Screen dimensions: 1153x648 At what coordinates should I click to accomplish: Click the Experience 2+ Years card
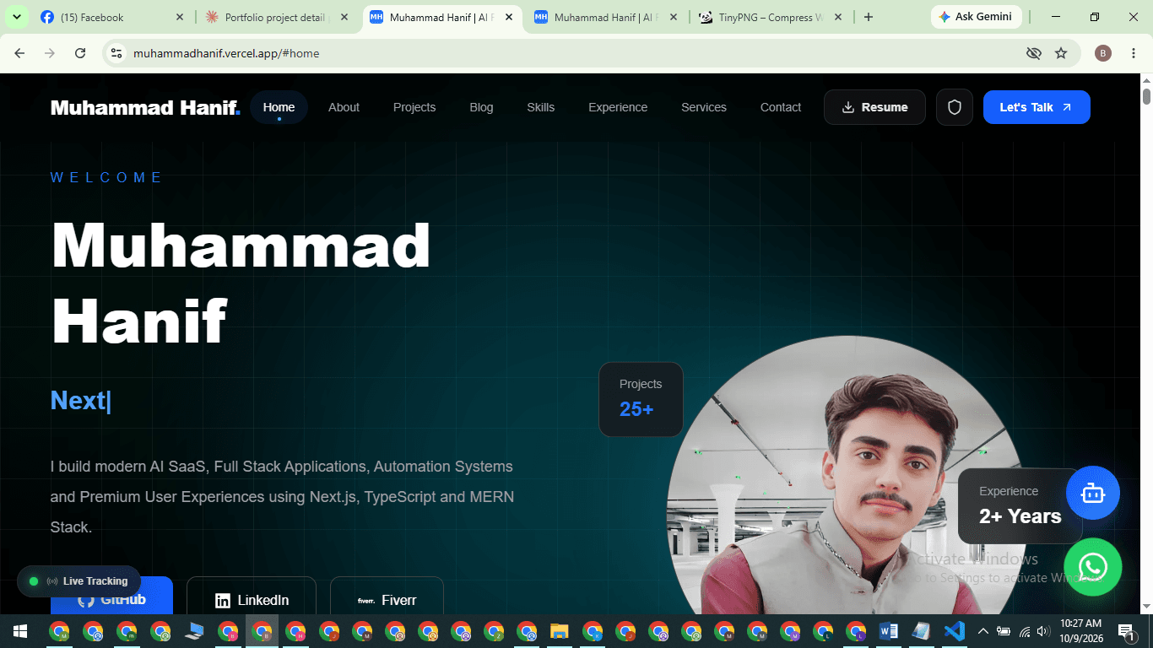1020,506
